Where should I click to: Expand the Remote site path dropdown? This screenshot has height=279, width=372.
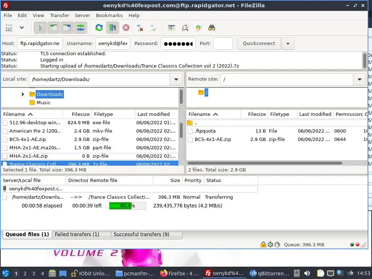359,80
